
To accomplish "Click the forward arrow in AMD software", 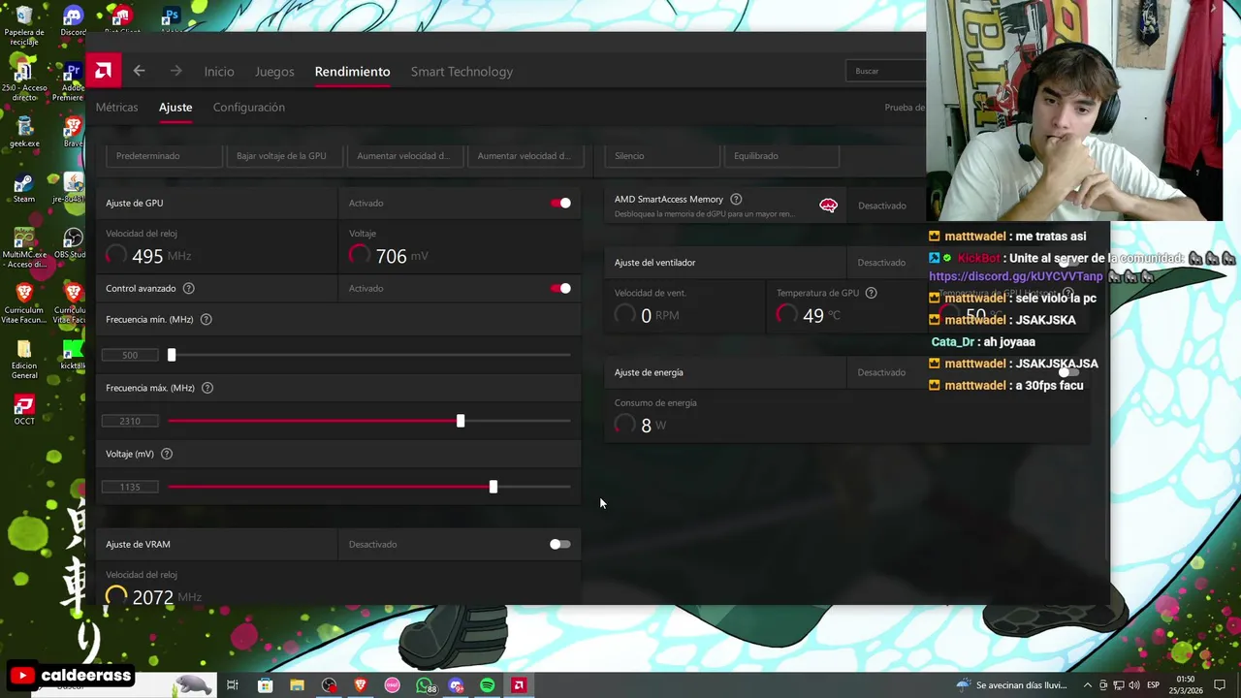I will (x=175, y=71).
